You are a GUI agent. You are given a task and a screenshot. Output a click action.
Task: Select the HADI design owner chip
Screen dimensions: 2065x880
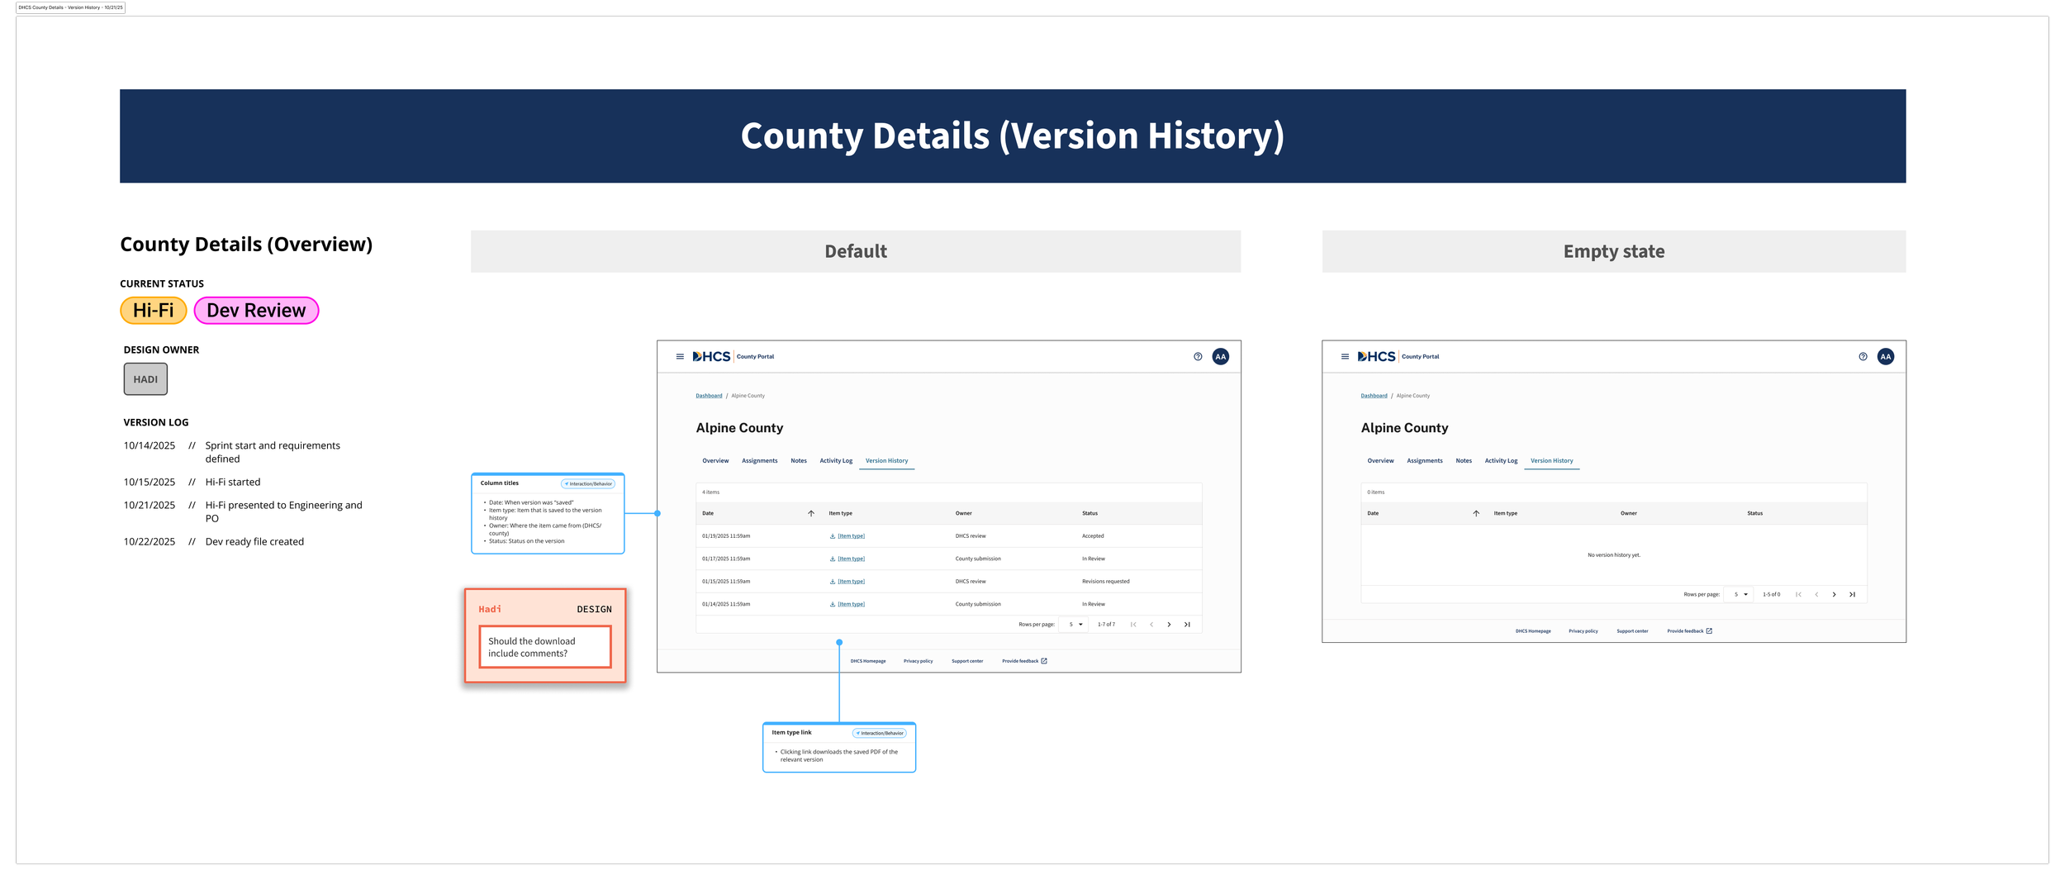(x=145, y=379)
